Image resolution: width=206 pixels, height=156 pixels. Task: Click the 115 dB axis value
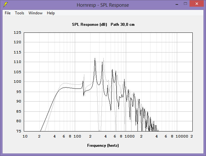[x=17, y=52]
